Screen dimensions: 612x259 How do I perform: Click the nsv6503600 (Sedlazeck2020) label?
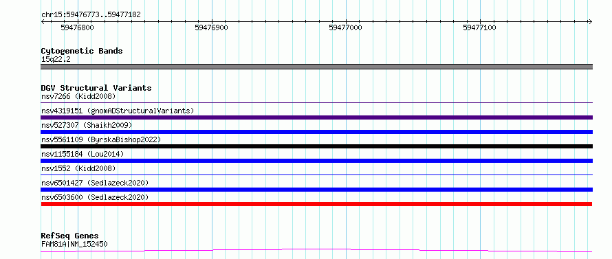click(x=95, y=197)
